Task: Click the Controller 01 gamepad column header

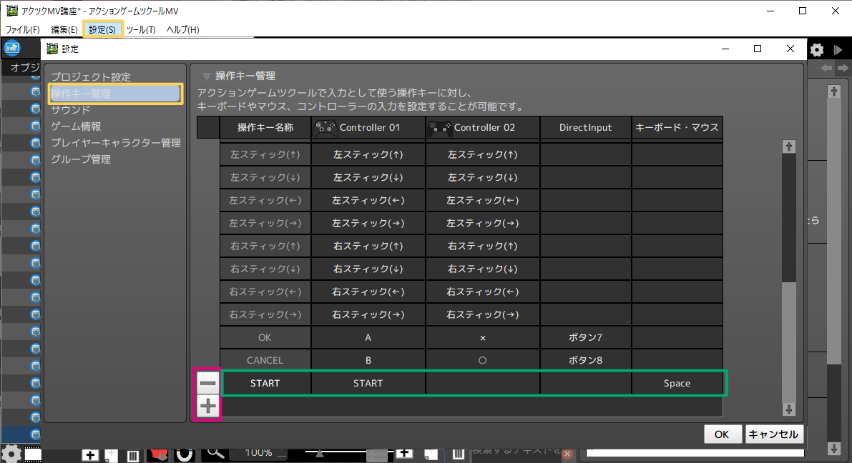Action: [368, 128]
